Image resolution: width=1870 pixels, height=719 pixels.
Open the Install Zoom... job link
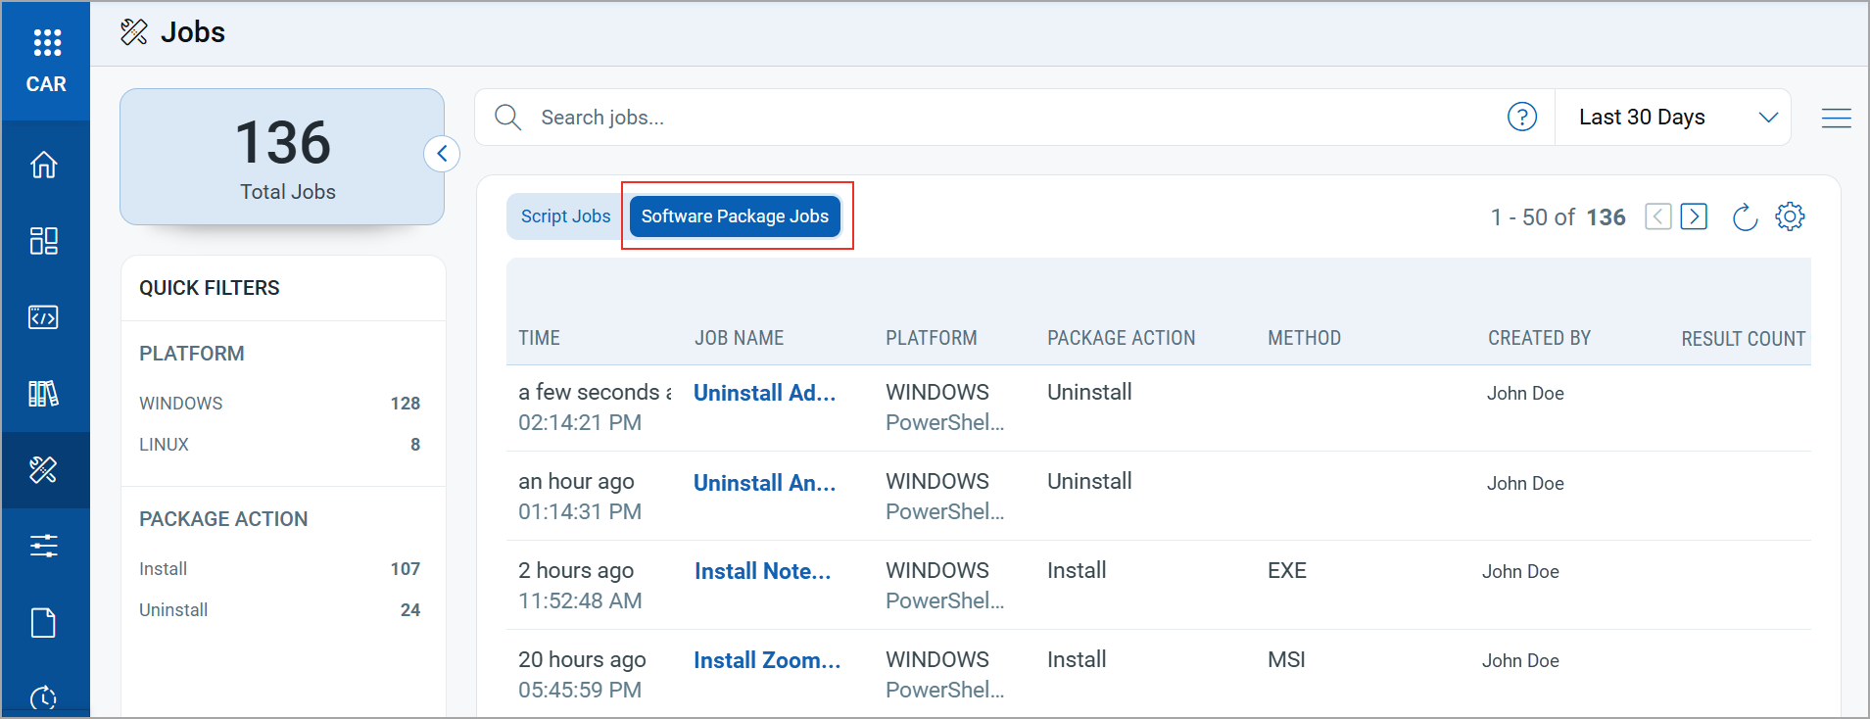tap(766, 660)
